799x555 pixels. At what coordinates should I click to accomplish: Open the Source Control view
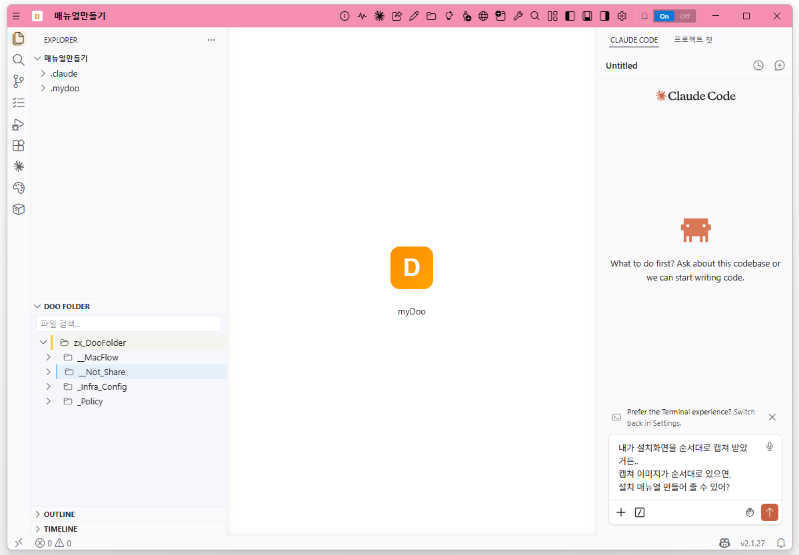pyautogui.click(x=19, y=81)
